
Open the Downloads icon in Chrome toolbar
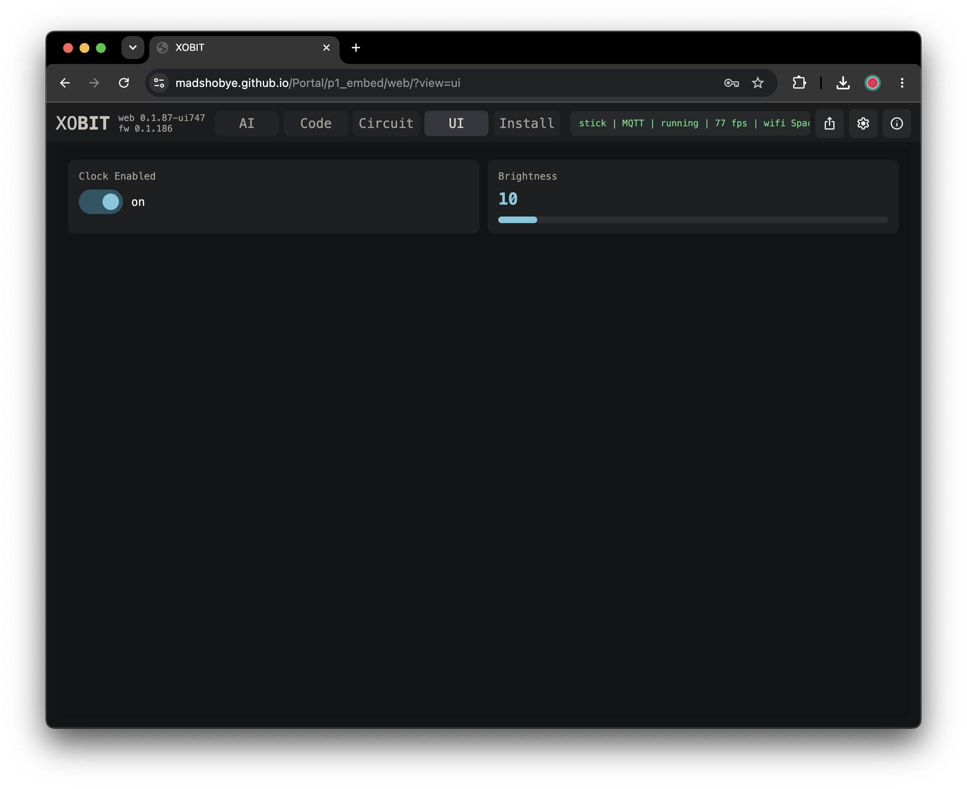click(x=843, y=83)
